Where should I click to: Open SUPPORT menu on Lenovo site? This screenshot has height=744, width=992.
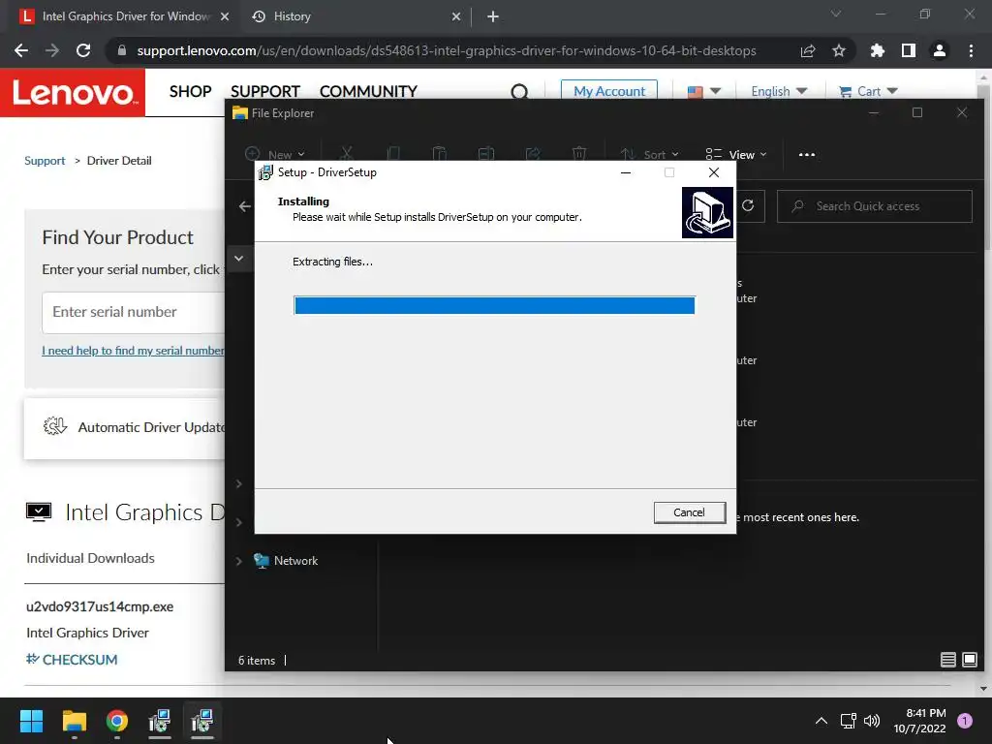265,91
